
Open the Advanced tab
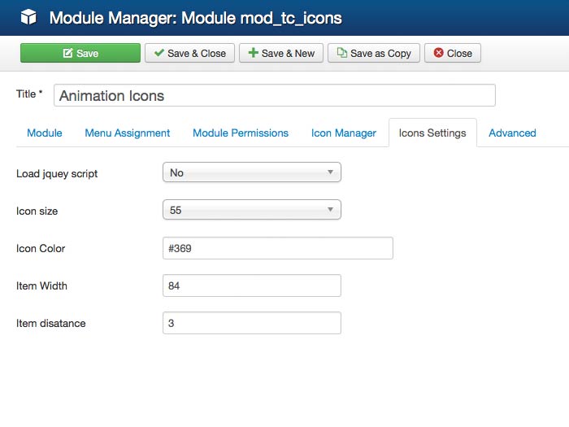click(512, 133)
